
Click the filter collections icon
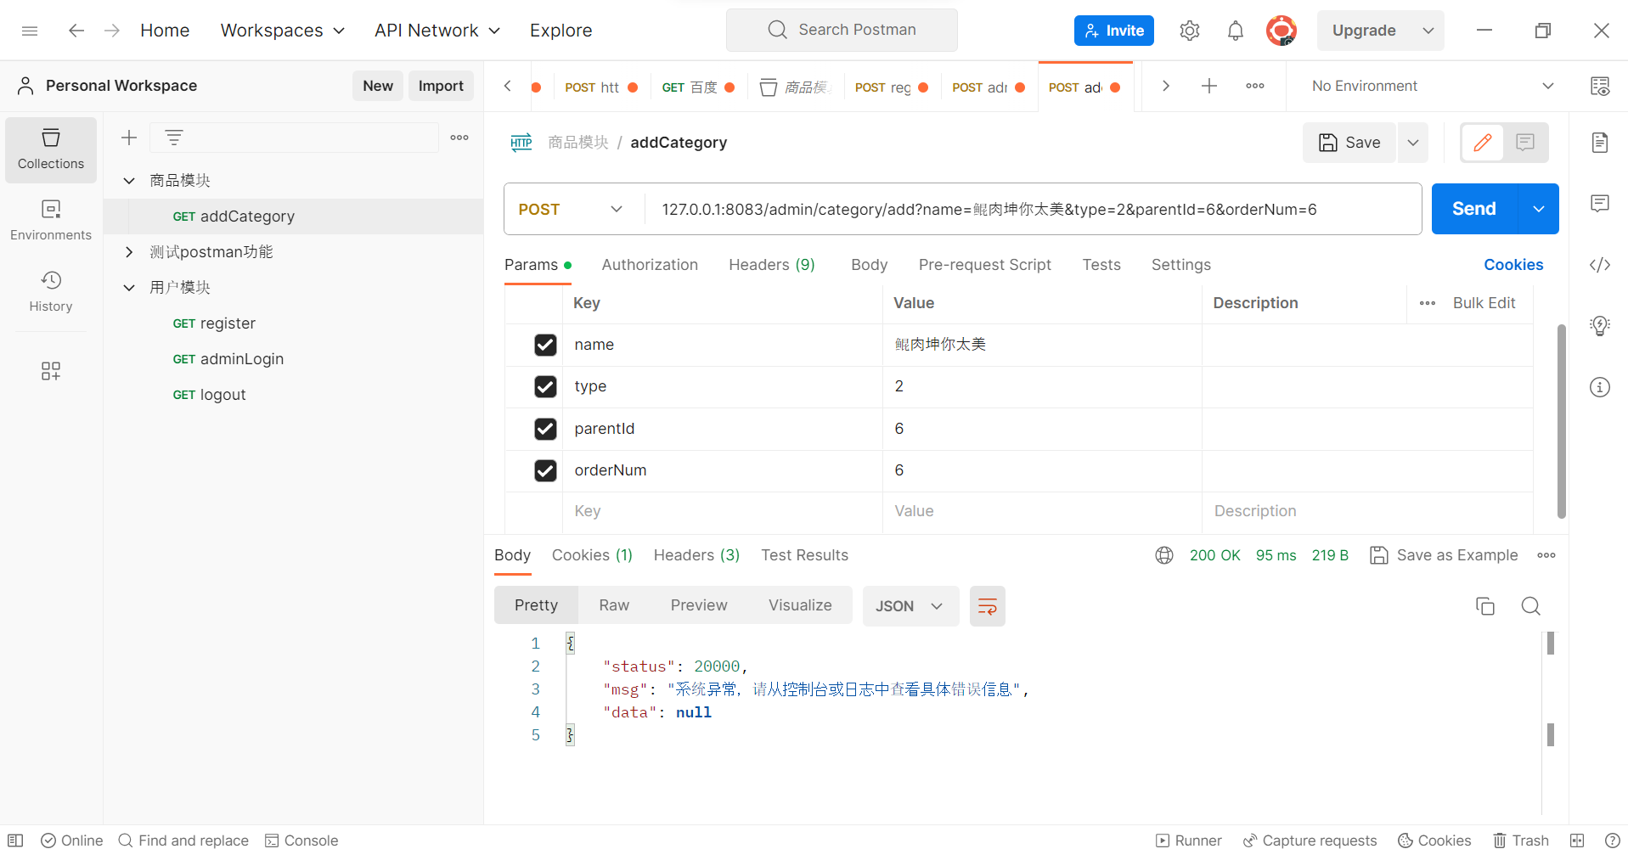174,138
